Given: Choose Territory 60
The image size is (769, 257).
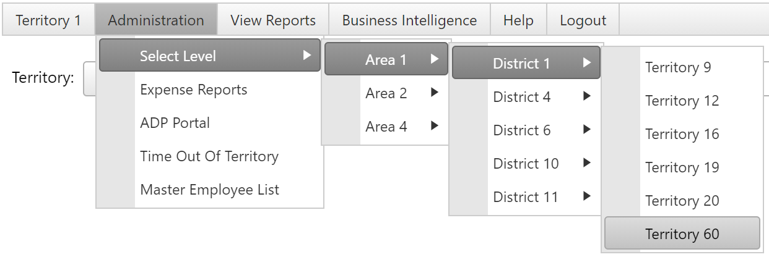Looking at the screenshot, I should (x=682, y=234).
